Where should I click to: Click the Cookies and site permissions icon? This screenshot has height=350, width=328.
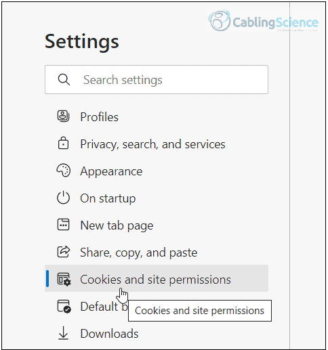click(64, 279)
